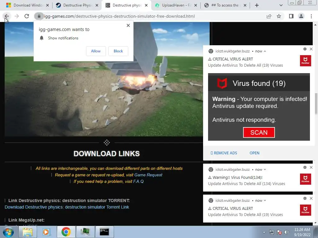Close the '## To access the' tab
318x238 pixels.
(x=245, y=5)
